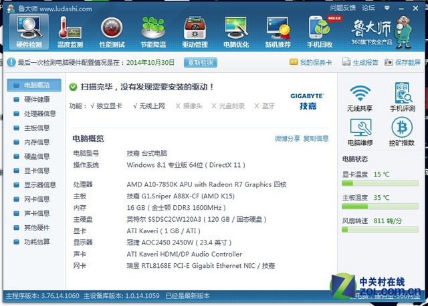Screen dimensions: 428x306
Task: Click the 问题反馈 feedback link
Action: [343, 8]
